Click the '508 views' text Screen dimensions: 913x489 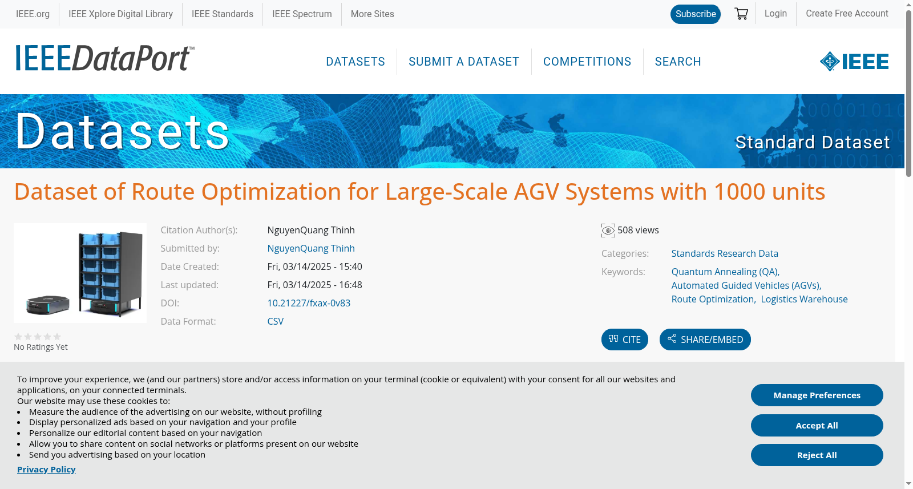click(x=638, y=230)
